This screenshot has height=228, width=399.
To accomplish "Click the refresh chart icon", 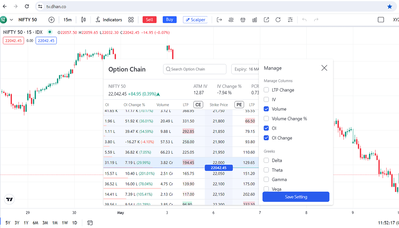I will click(x=278, y=20).
